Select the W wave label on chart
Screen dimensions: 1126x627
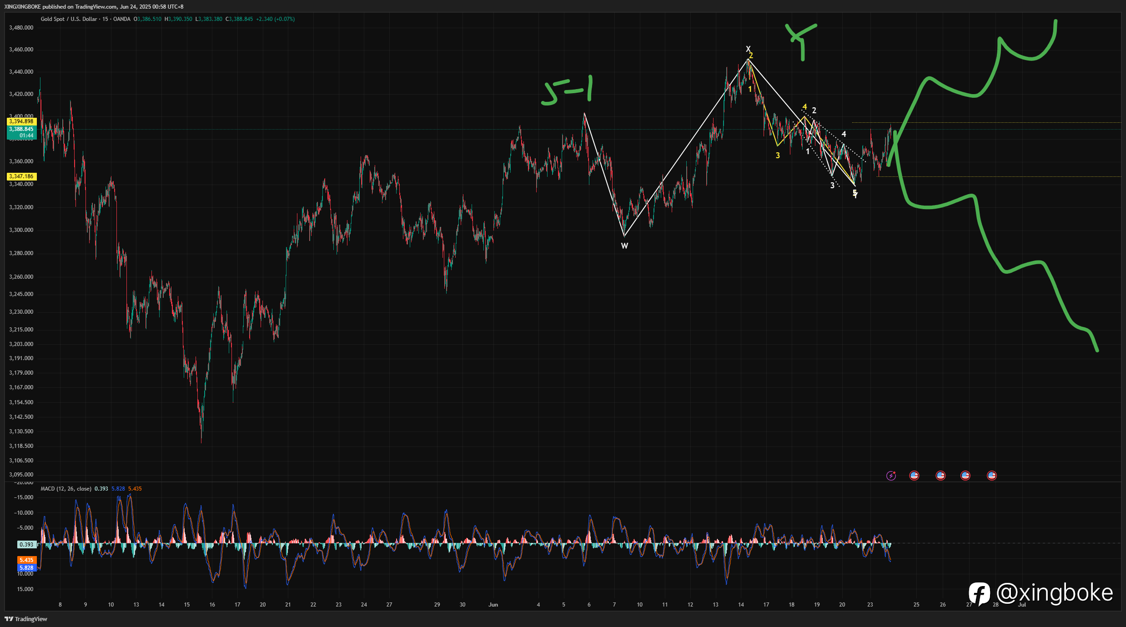(x=624, y=246)
